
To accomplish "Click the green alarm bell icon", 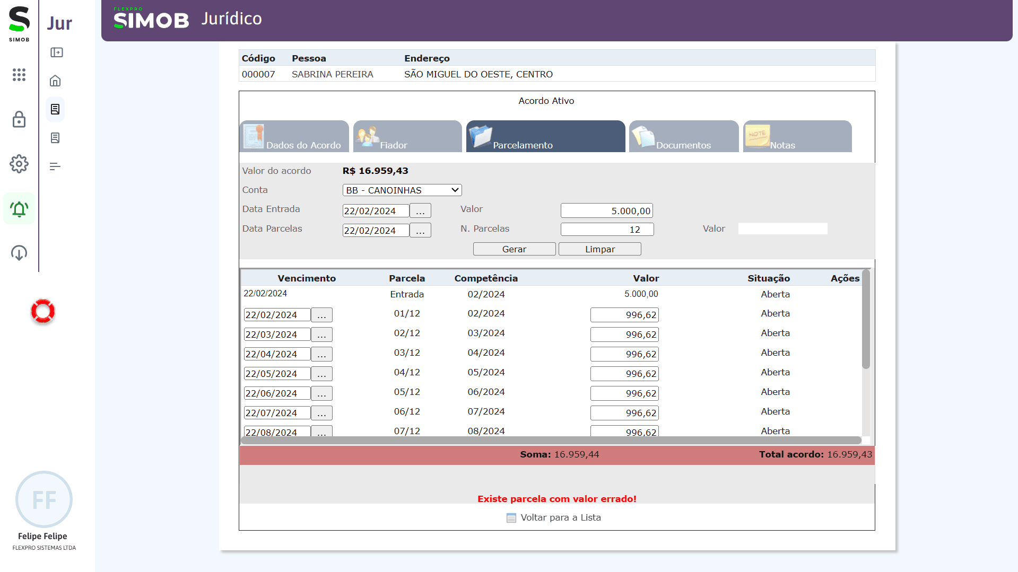I will pyautogui.click(x=19, y=209).
